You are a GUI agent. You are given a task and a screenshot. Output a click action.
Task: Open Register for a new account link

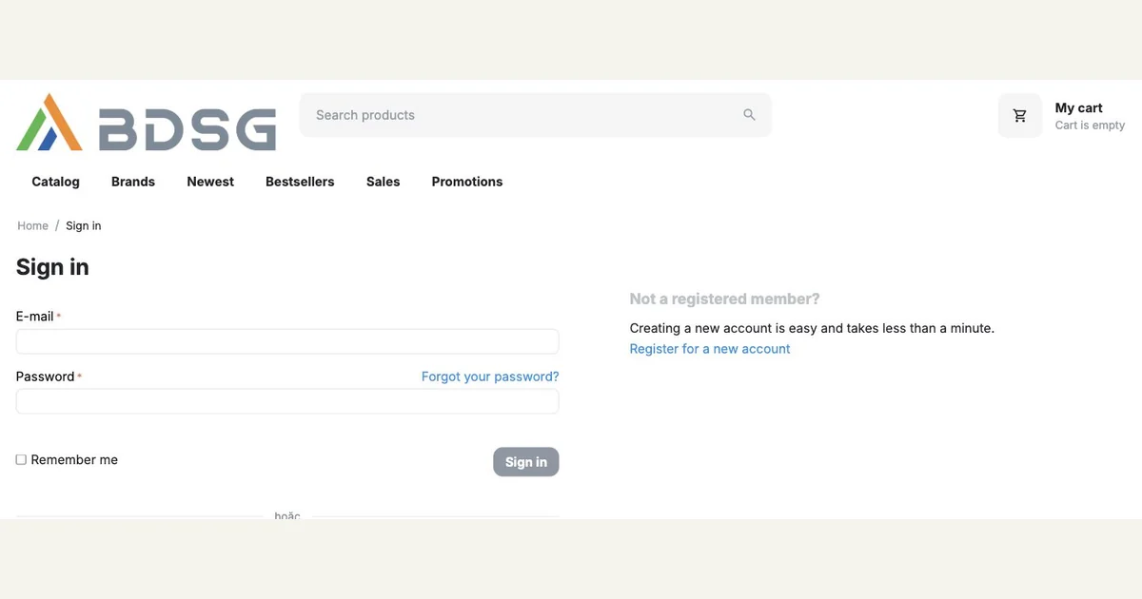[x=710, y=349]
